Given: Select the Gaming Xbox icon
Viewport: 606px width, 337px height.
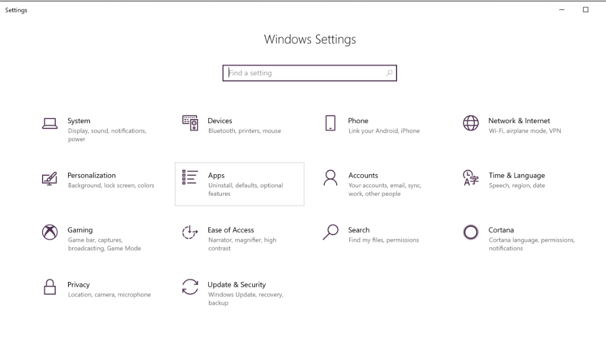Looking at the screenshot, I should coord(50,232).
